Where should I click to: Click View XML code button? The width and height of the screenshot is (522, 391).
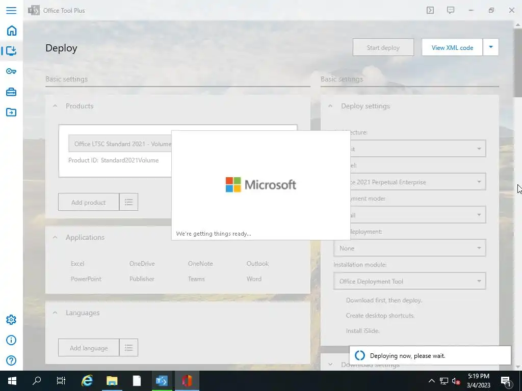click(x=452, y=47)
